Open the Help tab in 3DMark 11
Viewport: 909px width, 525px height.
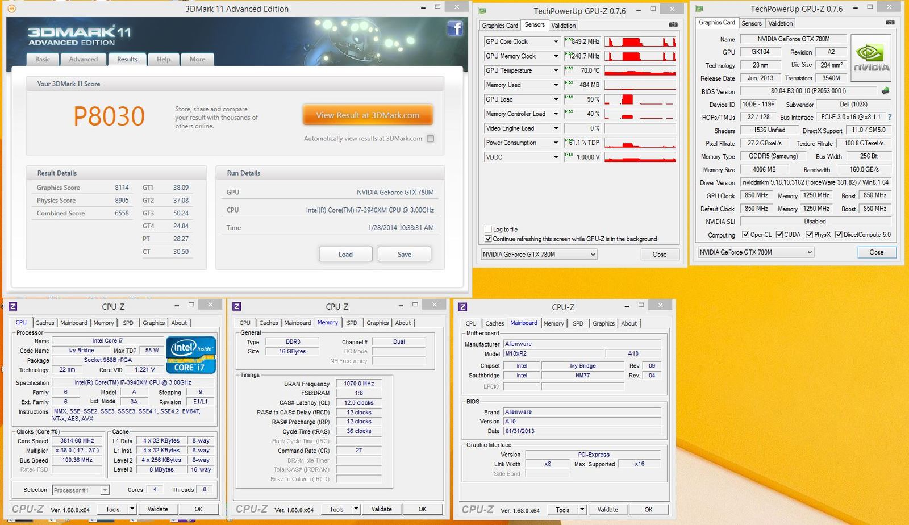[x=164, y=59]
